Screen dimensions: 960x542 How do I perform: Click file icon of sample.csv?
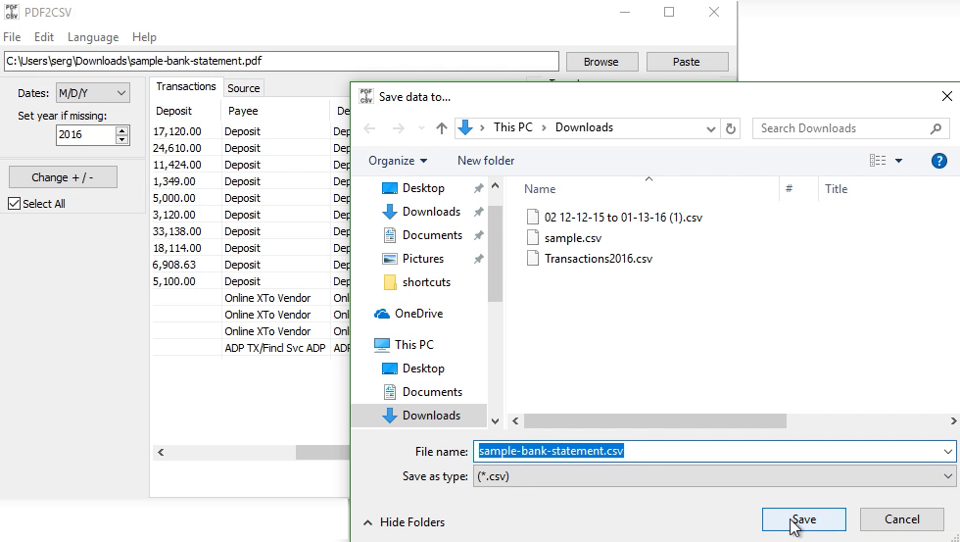[x=533, y=237]
